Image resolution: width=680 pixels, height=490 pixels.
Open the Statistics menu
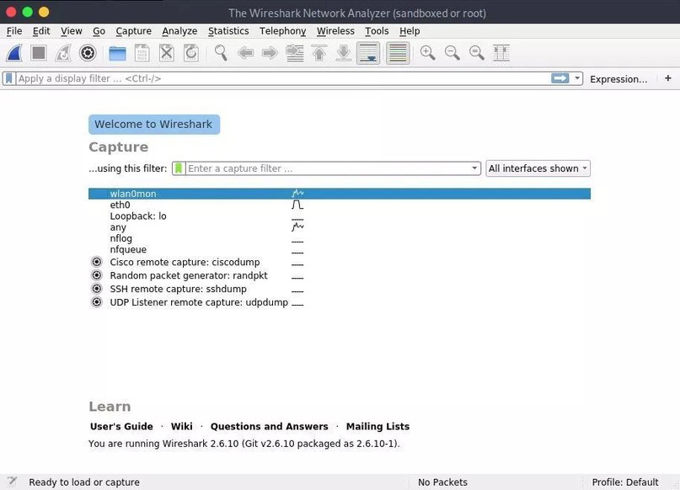tap(228, 31)
